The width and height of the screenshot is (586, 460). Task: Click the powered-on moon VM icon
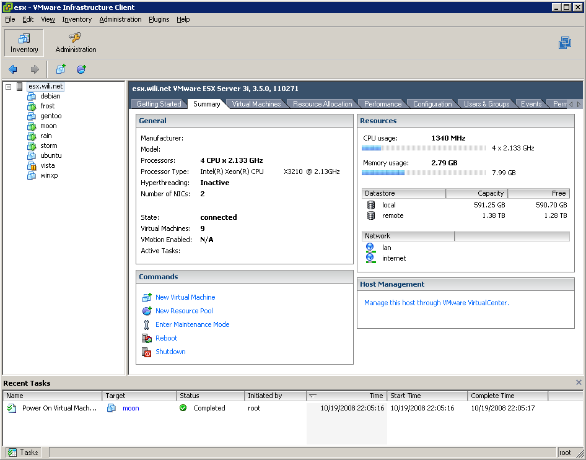(32, 126)
